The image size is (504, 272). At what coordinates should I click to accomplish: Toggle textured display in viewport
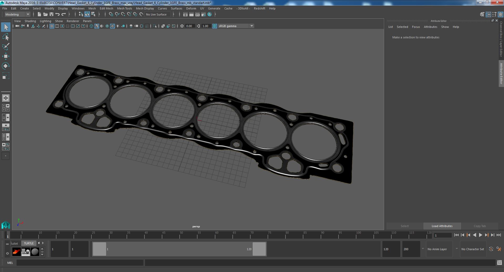coord(112,26)
